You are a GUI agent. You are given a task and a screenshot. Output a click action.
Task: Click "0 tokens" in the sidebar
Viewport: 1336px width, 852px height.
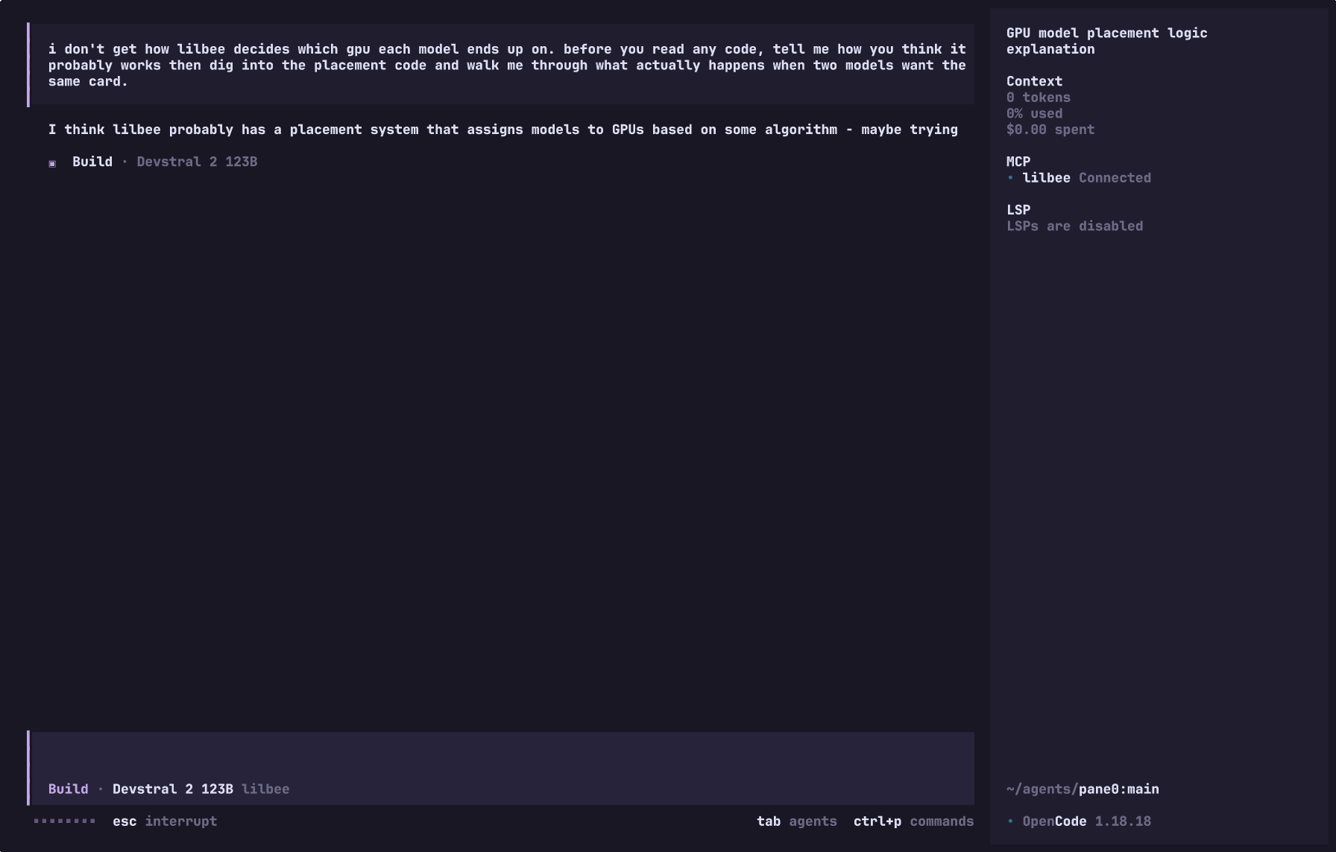pyautogui.click(x=1039, y=98)
